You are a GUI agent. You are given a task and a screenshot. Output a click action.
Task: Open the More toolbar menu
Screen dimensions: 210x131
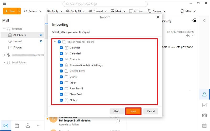point(188,11)
